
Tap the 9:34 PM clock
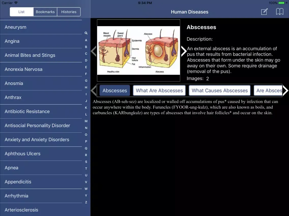(145, 3)
